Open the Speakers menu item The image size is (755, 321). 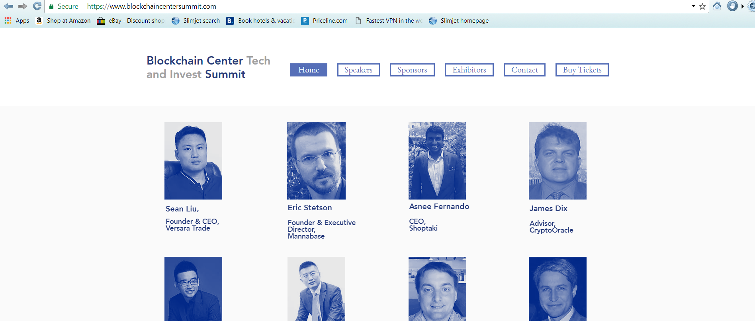358,70
